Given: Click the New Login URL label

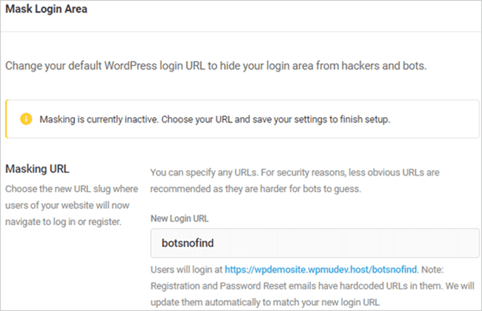Looking at the screenshot, I should pyautogui.click(x=179, y=218).
